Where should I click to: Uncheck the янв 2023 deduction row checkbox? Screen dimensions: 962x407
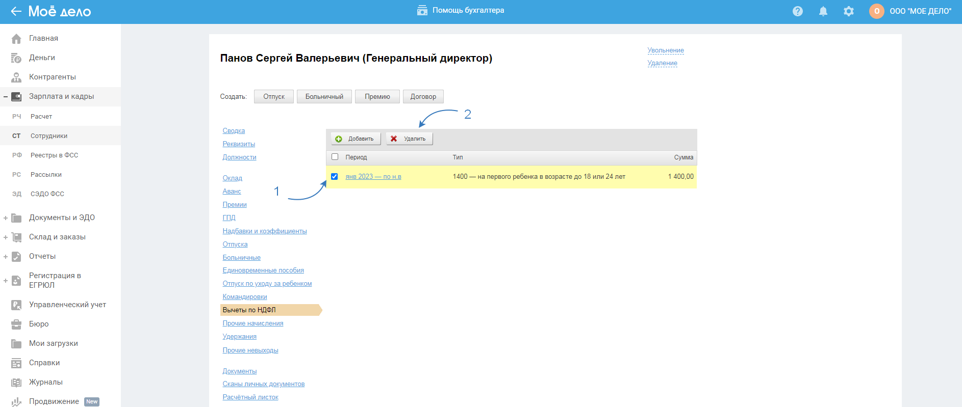click(x=335, y=177)
